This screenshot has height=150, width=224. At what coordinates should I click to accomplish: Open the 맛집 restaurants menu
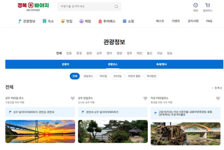point(67,21)
